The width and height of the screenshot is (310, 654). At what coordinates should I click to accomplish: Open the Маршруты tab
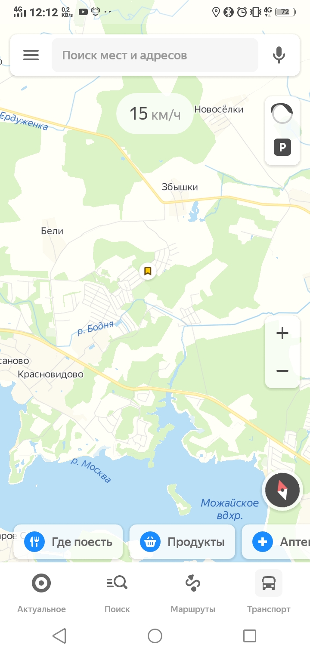193,593
